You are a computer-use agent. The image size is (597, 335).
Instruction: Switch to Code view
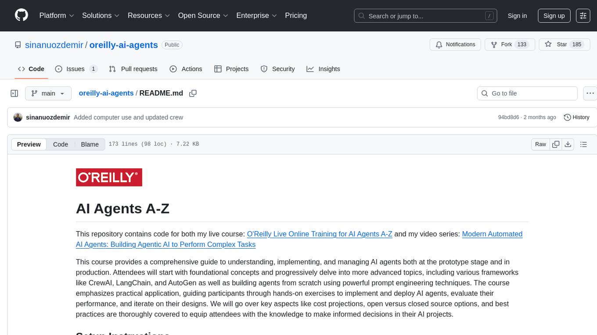point(61,144)
